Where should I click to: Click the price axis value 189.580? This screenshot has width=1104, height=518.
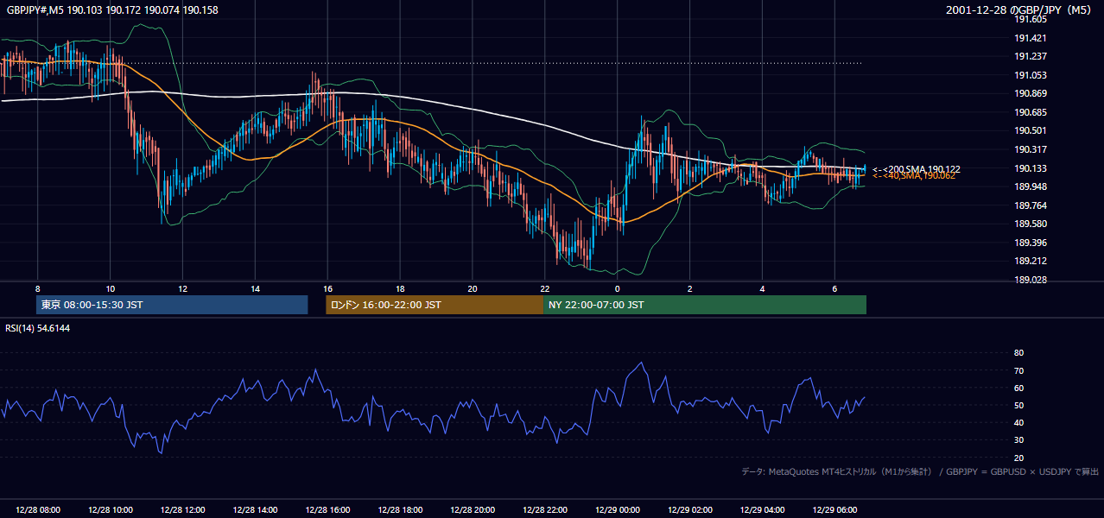tap(1031, 224)
